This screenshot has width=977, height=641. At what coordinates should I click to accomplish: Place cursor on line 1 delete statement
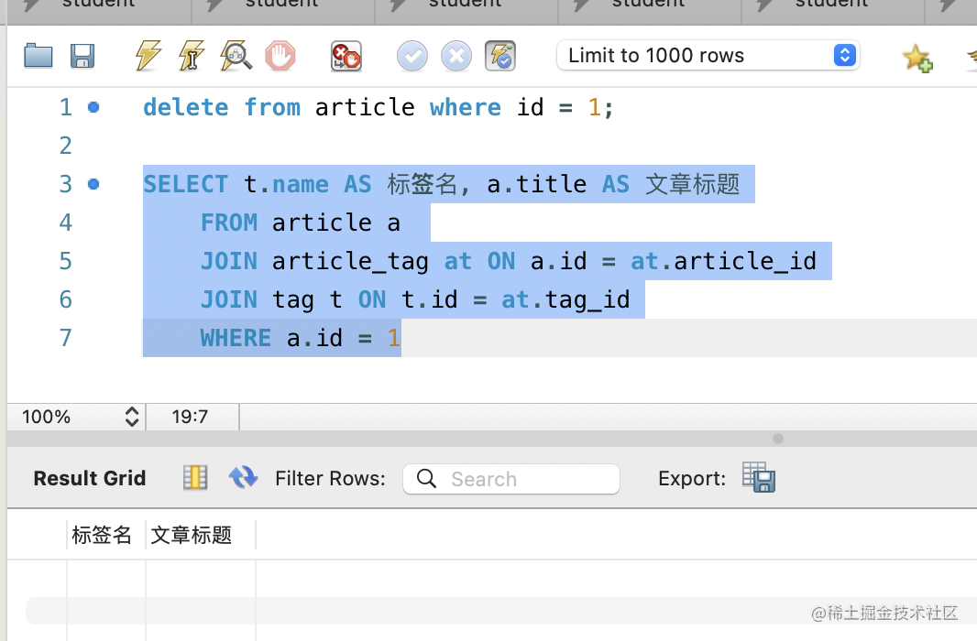(x=379, y=108)
